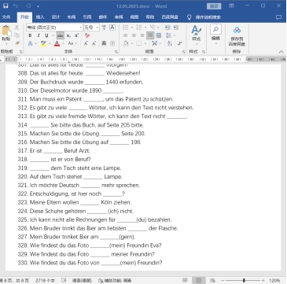Image resolution: width=287 pixels, height=284 pixels.
Task: Toggle underline text formatting
Action: (46, 35)
